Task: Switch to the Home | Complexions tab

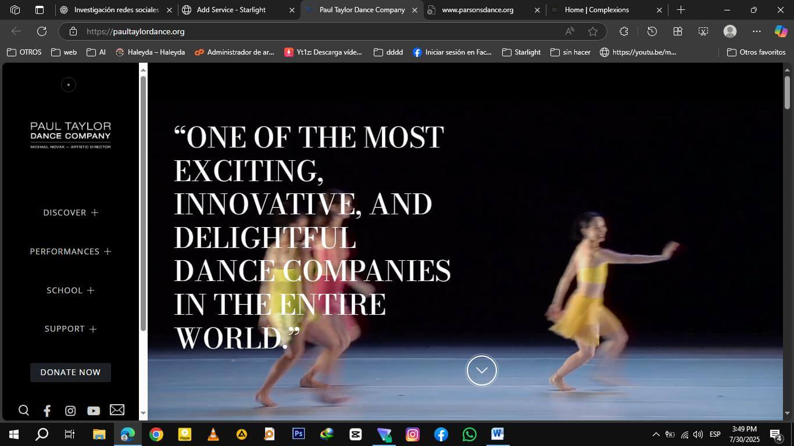Action: [x=596, y=10]
